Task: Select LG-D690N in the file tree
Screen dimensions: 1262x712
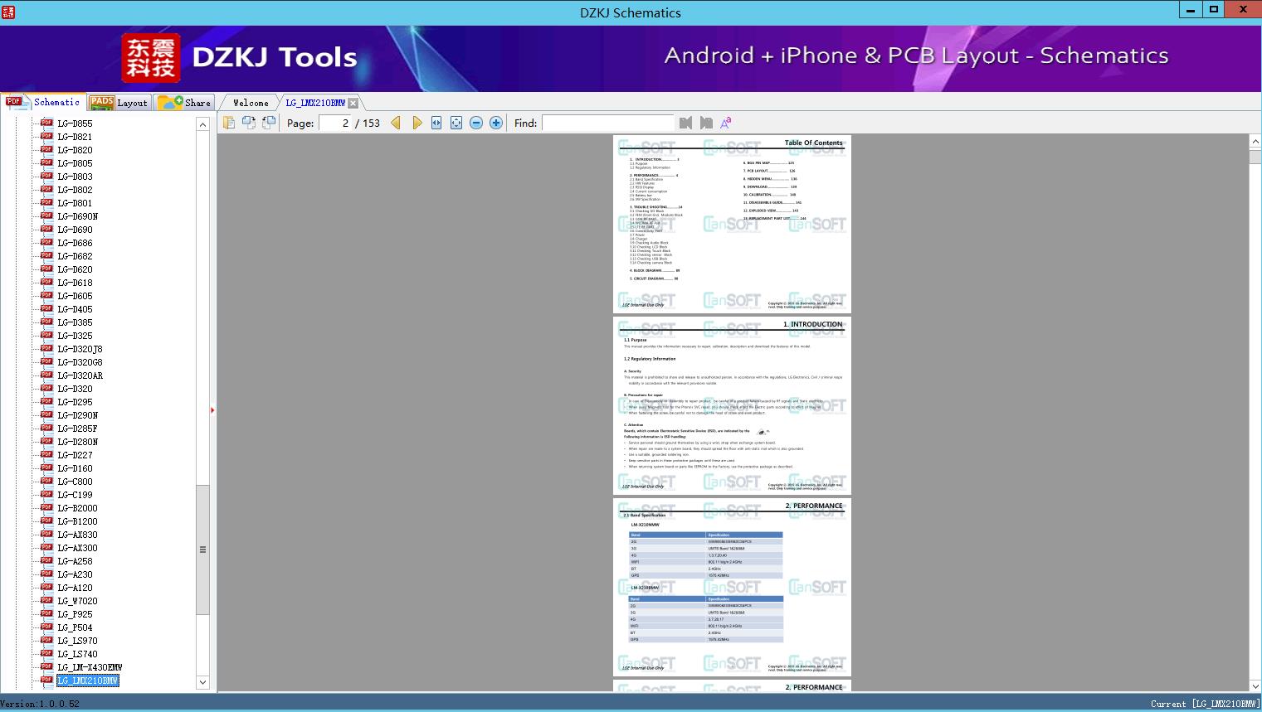Action: click(78, 216)
